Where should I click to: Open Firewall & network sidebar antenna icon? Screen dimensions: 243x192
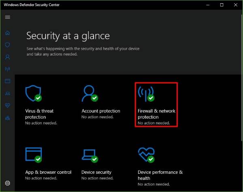click(x=7, y=69)
